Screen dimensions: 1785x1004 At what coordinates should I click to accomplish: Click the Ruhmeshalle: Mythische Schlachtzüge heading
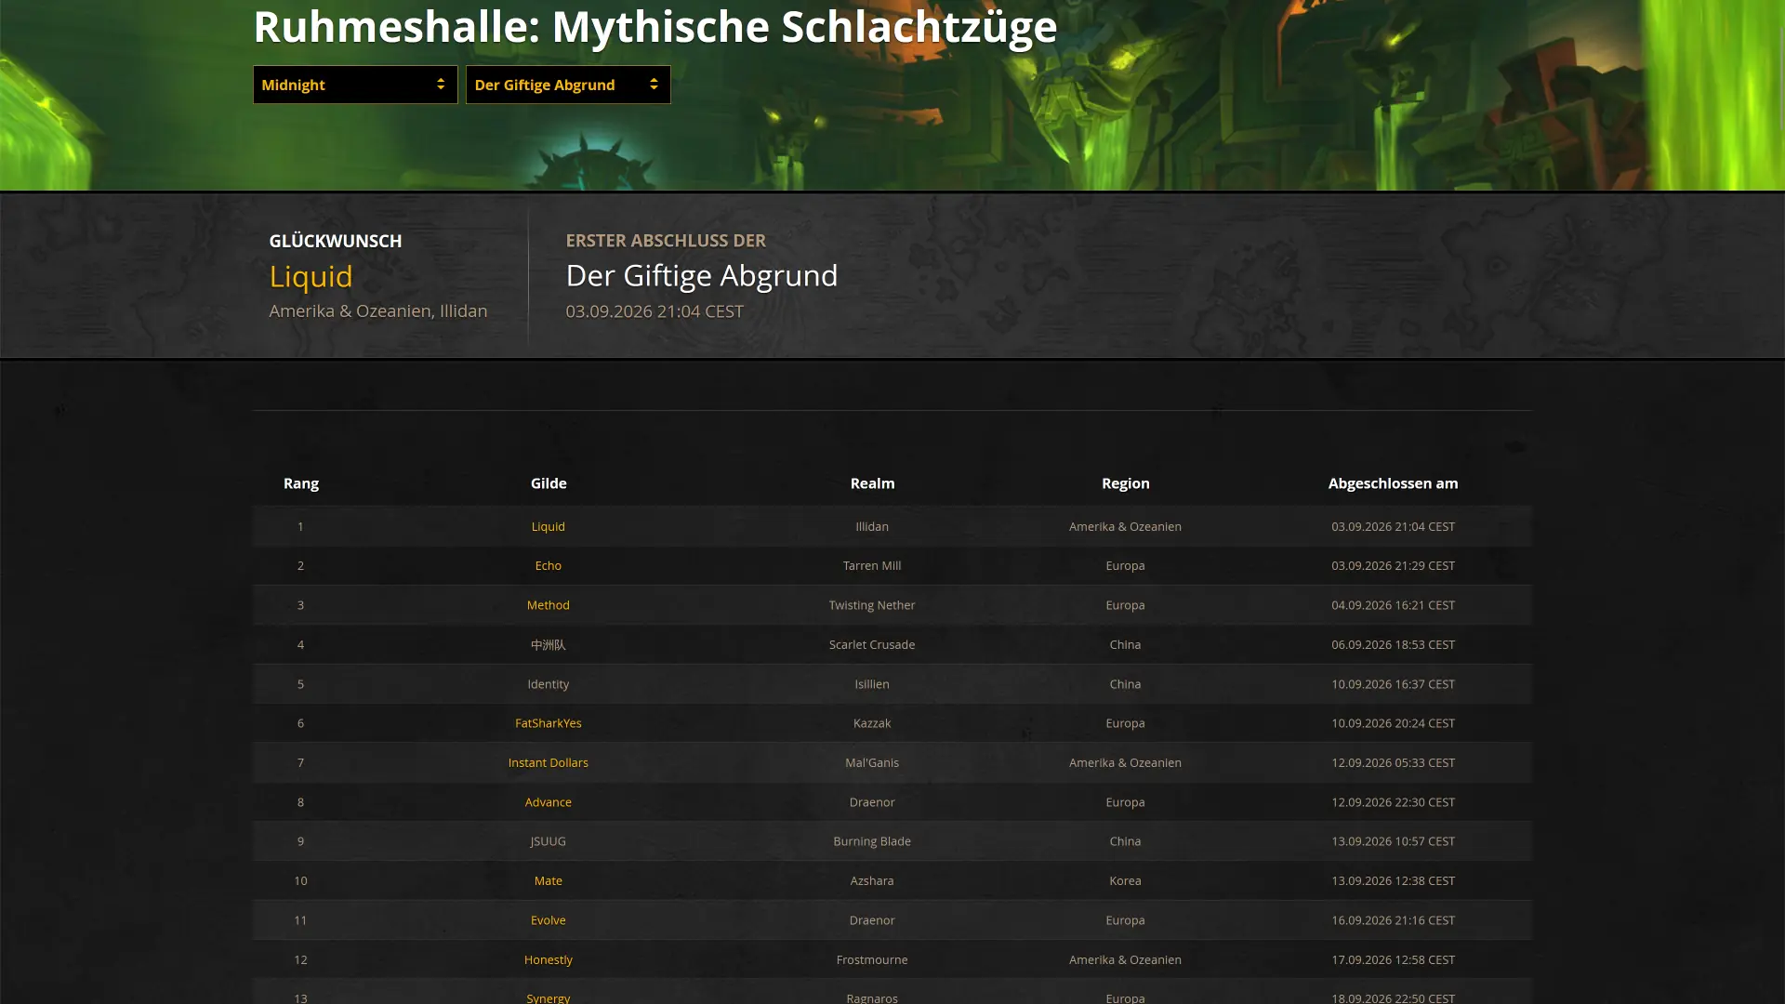point(655,27)
